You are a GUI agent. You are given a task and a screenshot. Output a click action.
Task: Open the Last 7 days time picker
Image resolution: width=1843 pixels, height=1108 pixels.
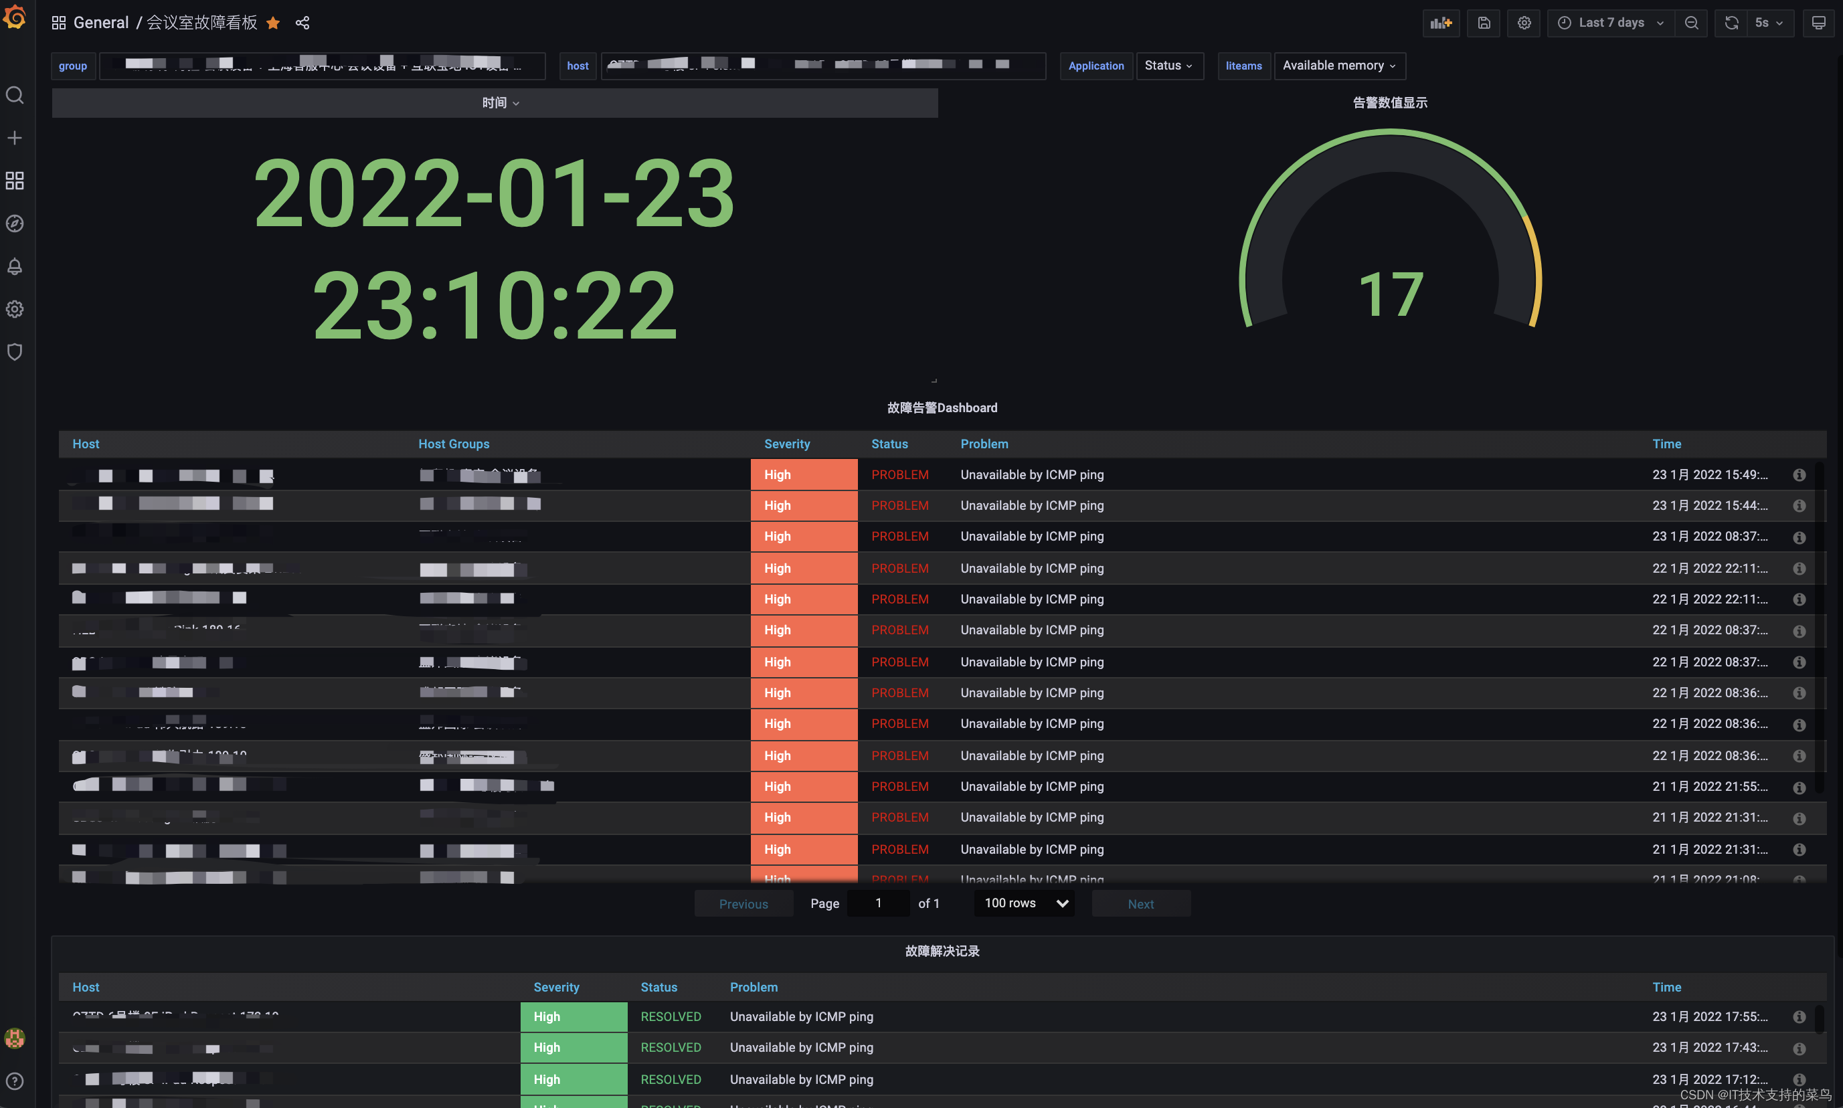(x=1611, y=23)
